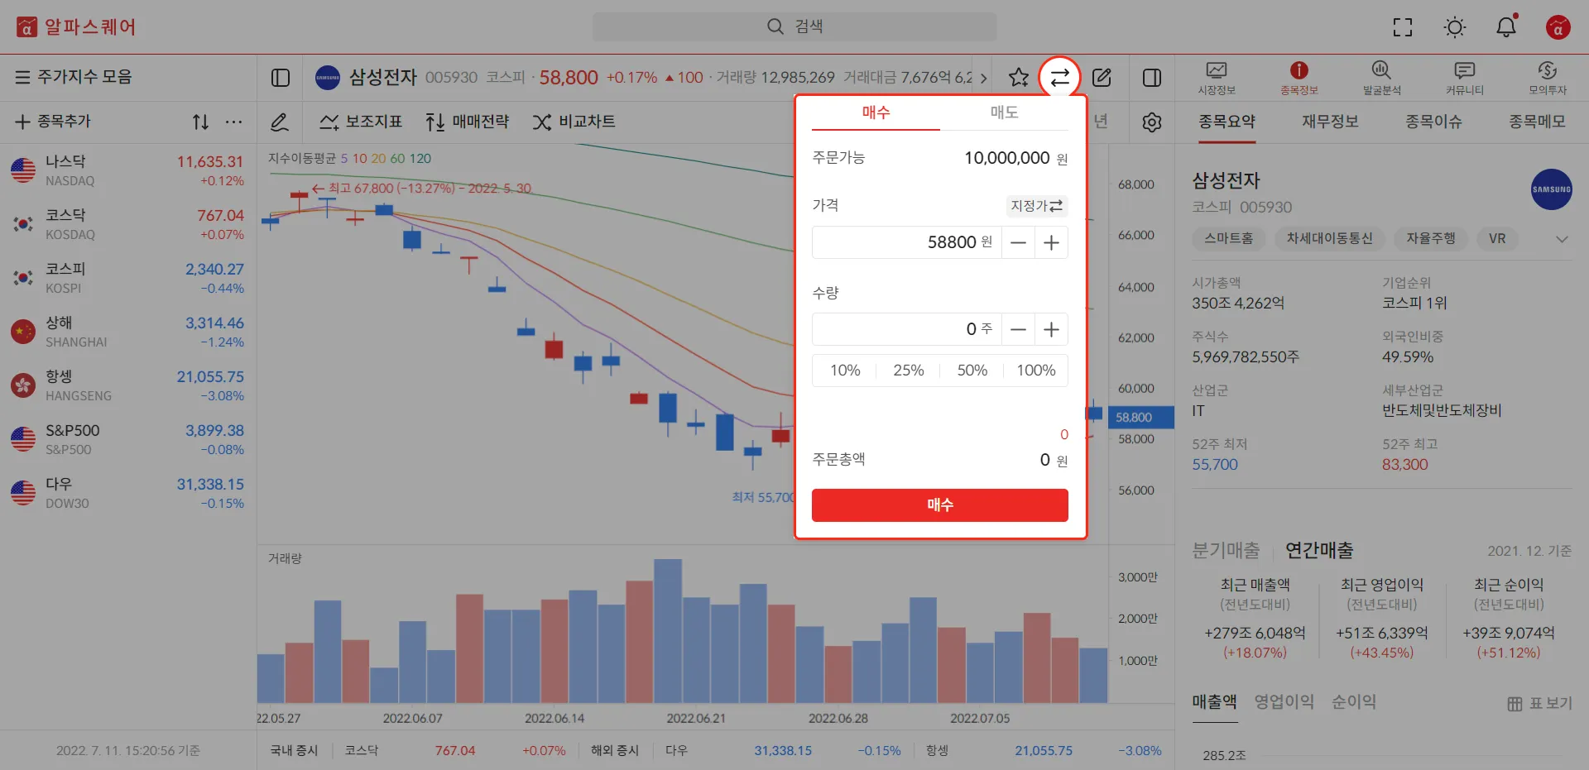Image resolution: width=1589 pixels, height=770 pixels.
Task: Switch to 분기매출 quarterly revenue
Action: click(x=1226, y=551)
